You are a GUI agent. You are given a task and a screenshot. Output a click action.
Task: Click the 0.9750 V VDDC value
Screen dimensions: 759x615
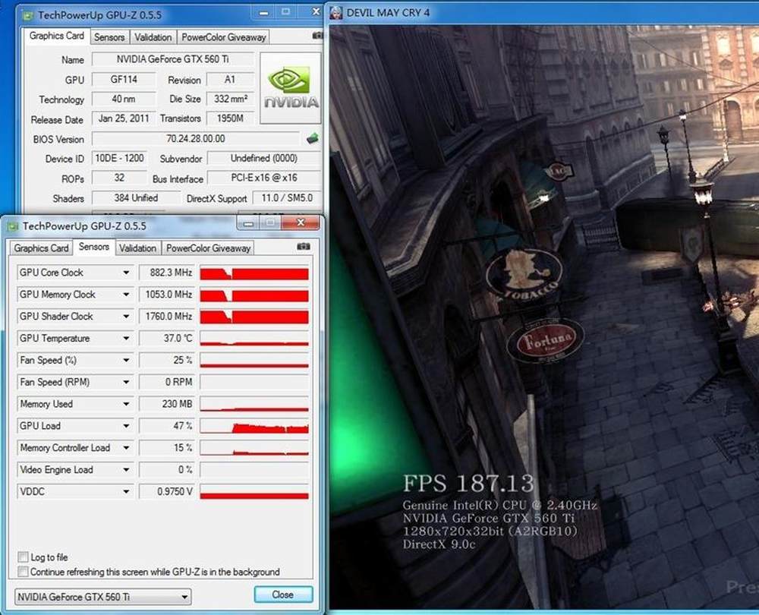(x=167, y=491)
